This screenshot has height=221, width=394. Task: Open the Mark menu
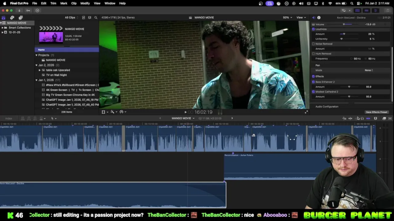pos(64,3)
